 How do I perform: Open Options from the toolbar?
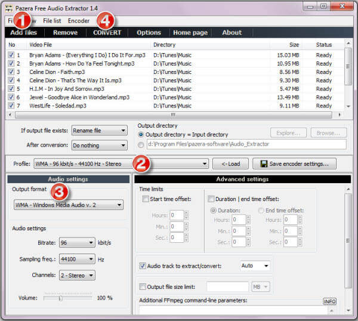[x=149, y=33]
